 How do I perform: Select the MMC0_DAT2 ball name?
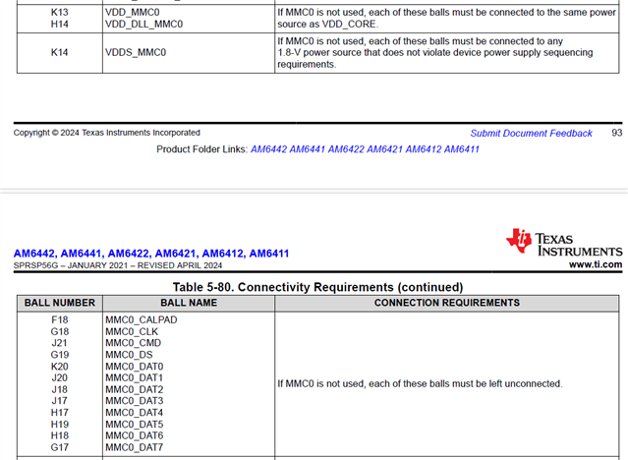point(135,389)
